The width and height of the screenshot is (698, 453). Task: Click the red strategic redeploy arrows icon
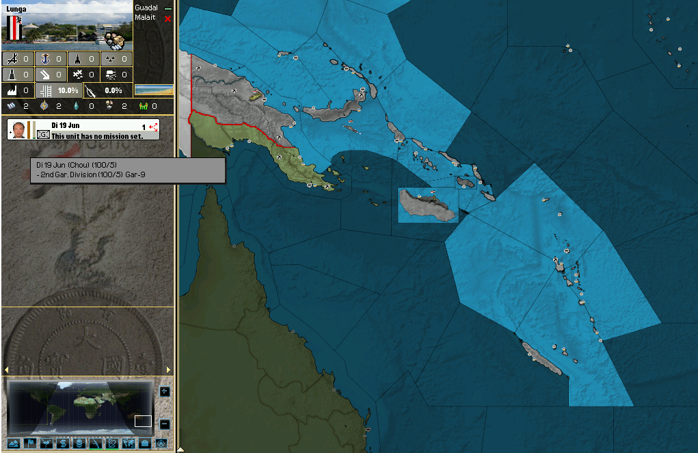pyautogui.click(x=153, y=127)
